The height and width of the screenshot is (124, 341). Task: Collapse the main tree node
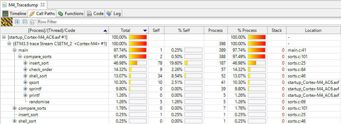(x=14, y=50)
